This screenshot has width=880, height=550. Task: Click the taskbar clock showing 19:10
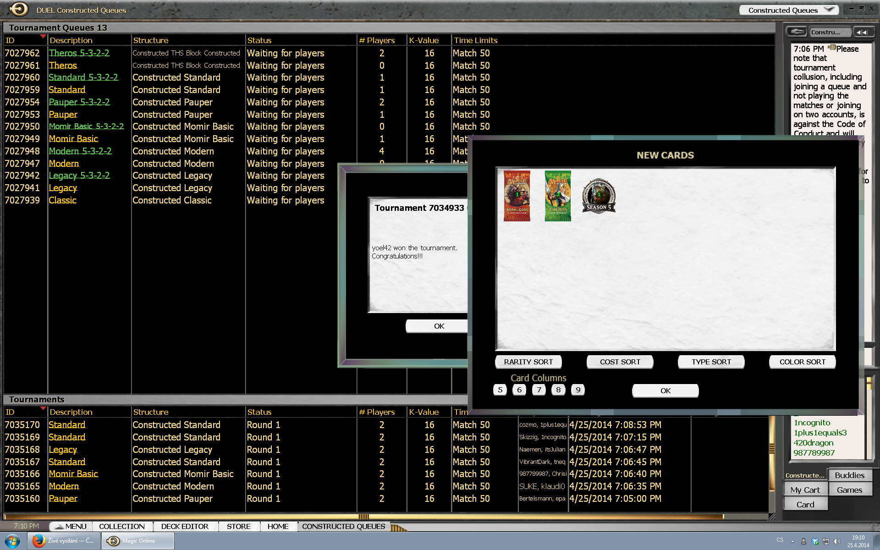pyautogui.click(x=858, y=541)
